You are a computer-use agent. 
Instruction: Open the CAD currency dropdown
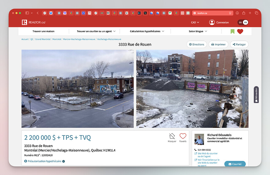[x=195, y=22]
